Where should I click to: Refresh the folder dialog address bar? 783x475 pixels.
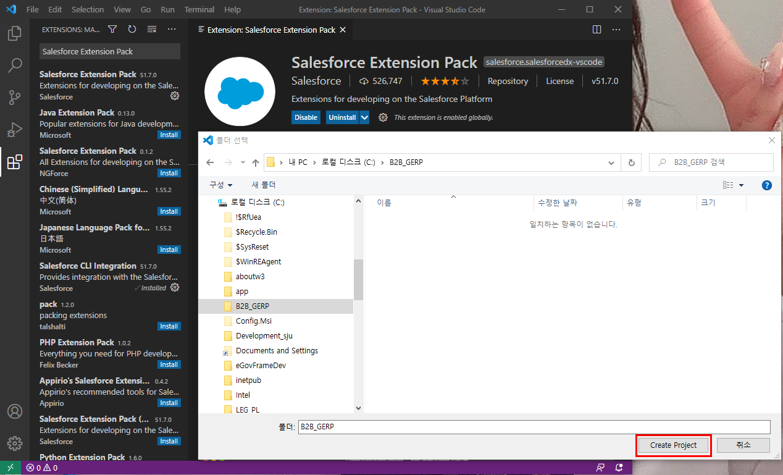tap(631, 162)
